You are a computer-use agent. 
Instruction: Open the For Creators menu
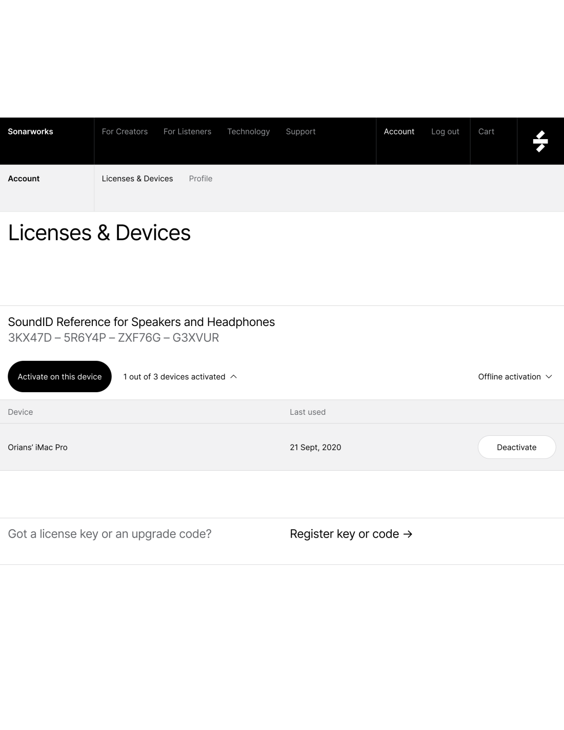pyautogui.click(x=125, y=131)
